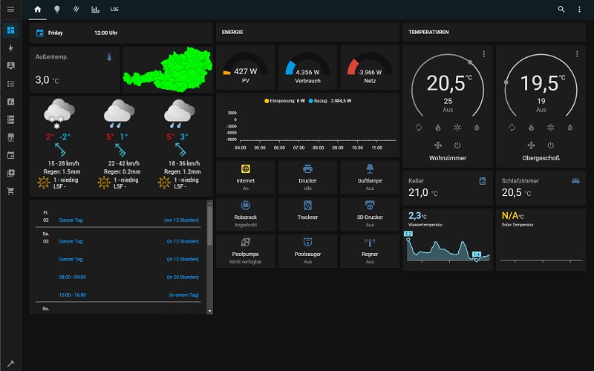Open the shopping cart sidebar icon

[x=10, y=191]
